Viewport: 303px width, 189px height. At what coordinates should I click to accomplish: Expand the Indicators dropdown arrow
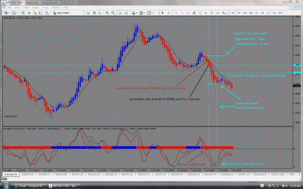[137, 13]
